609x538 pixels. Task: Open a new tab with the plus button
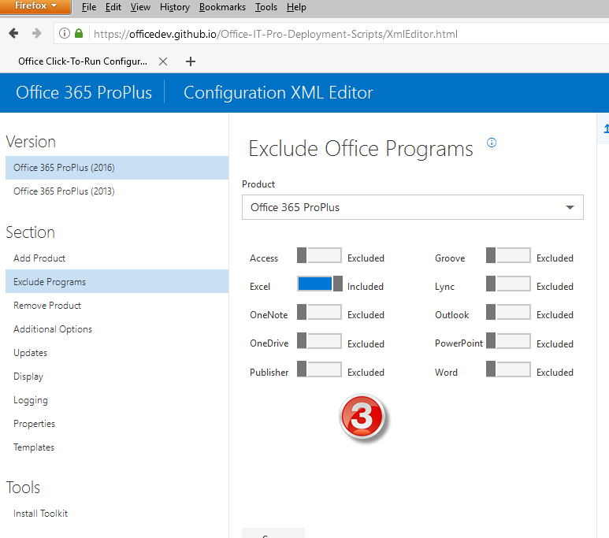[x=191, y=61]
